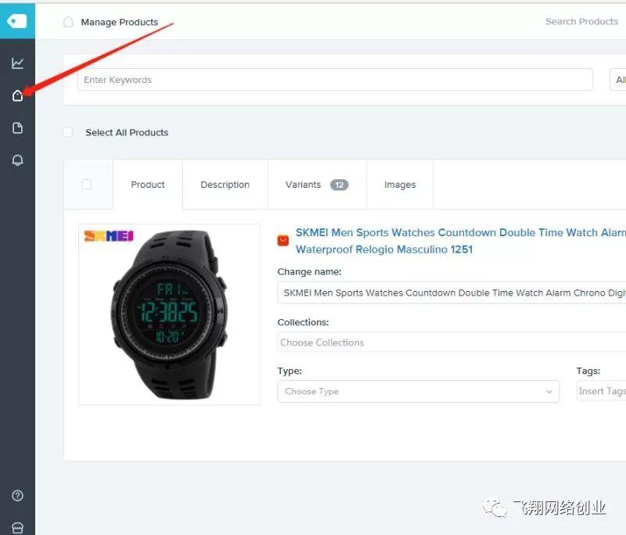Expand the All filter dropdown beside search bar
626x535 pixels.
click(620, 79)
